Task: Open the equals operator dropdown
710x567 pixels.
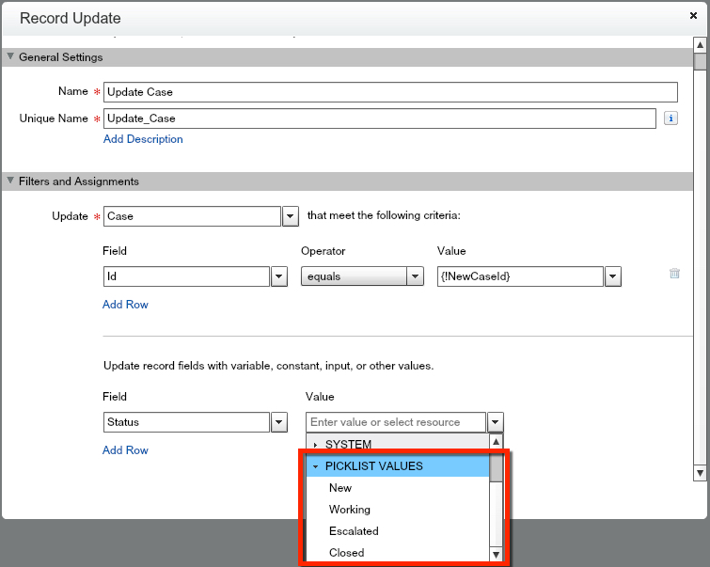Action: [x=415, y=276]
